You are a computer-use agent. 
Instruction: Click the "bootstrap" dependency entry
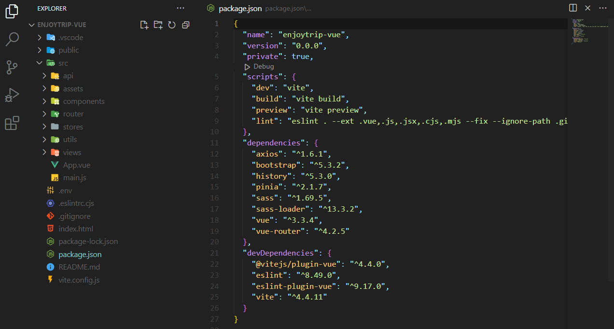[x=300, y=165]
